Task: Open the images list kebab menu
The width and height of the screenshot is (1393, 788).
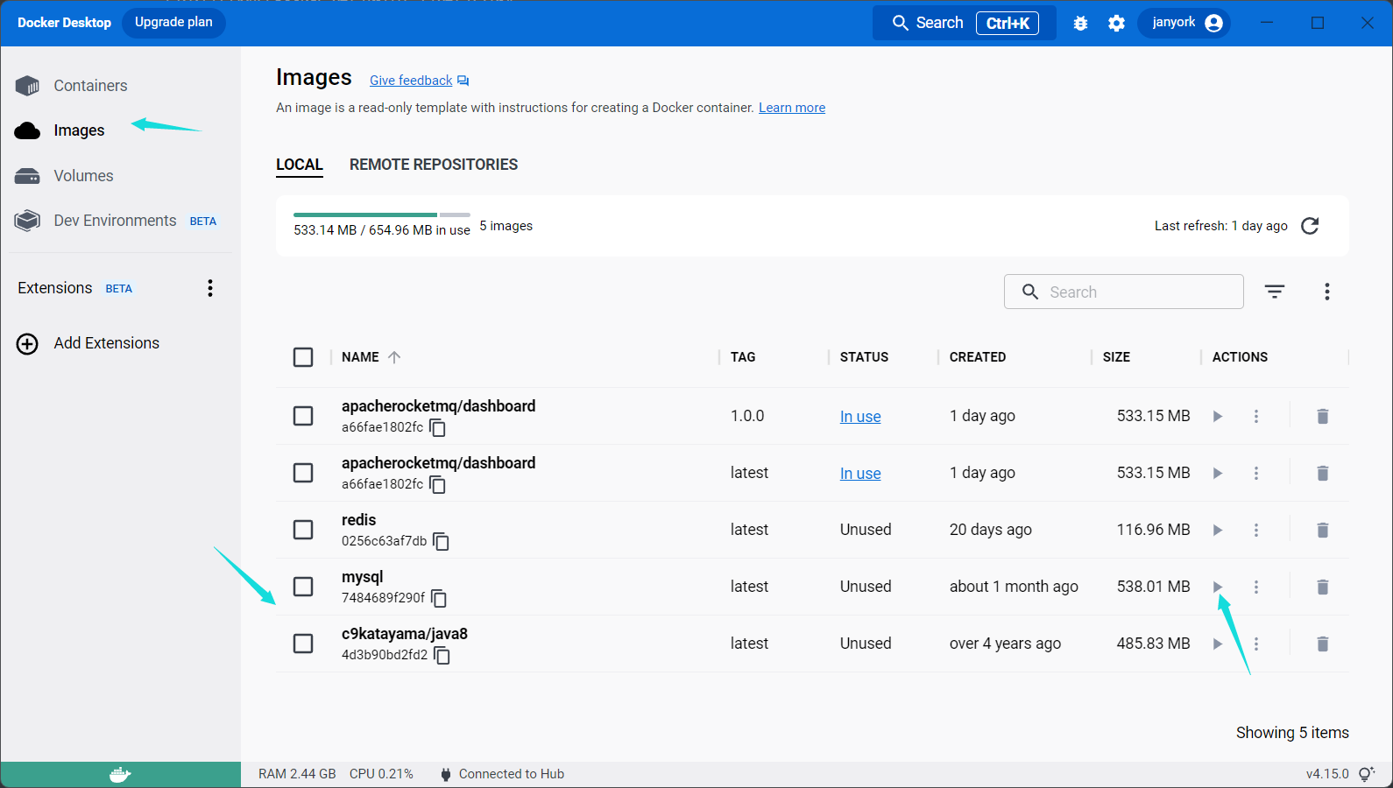Action: 1327,292
